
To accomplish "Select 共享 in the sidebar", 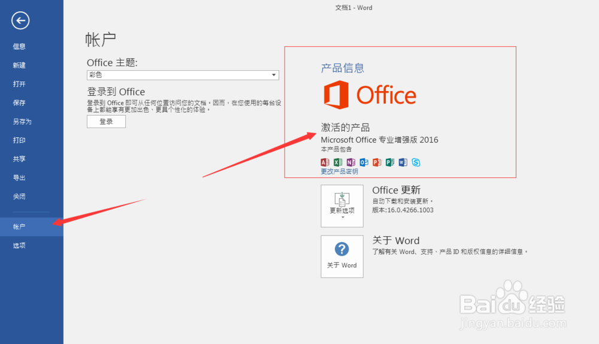I will pos(19,159).
